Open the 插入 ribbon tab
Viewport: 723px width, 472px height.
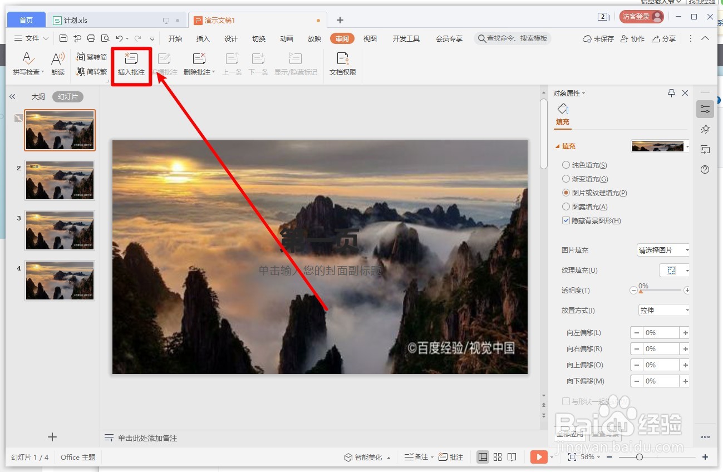203,38
